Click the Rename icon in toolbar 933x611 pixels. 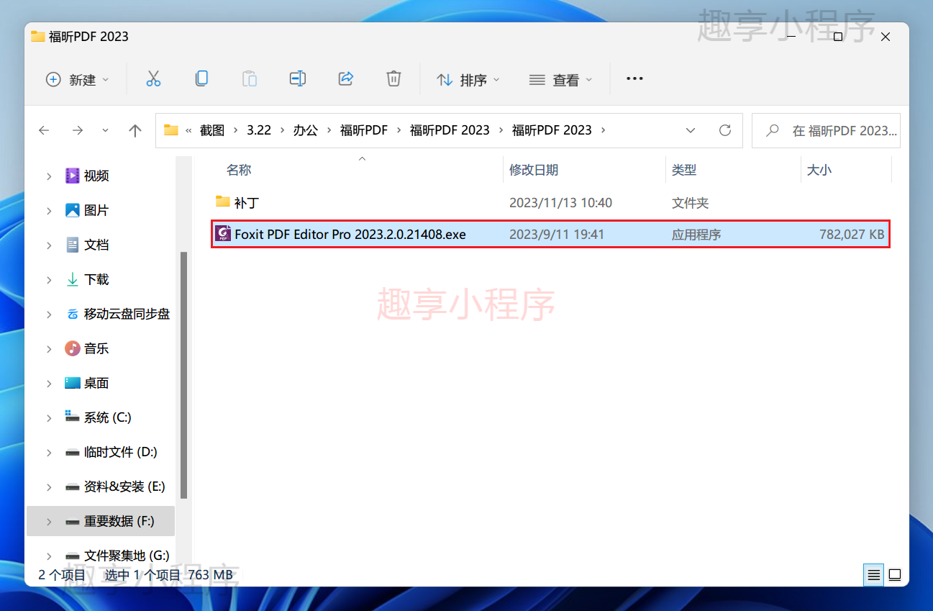(x=298, y=78)
